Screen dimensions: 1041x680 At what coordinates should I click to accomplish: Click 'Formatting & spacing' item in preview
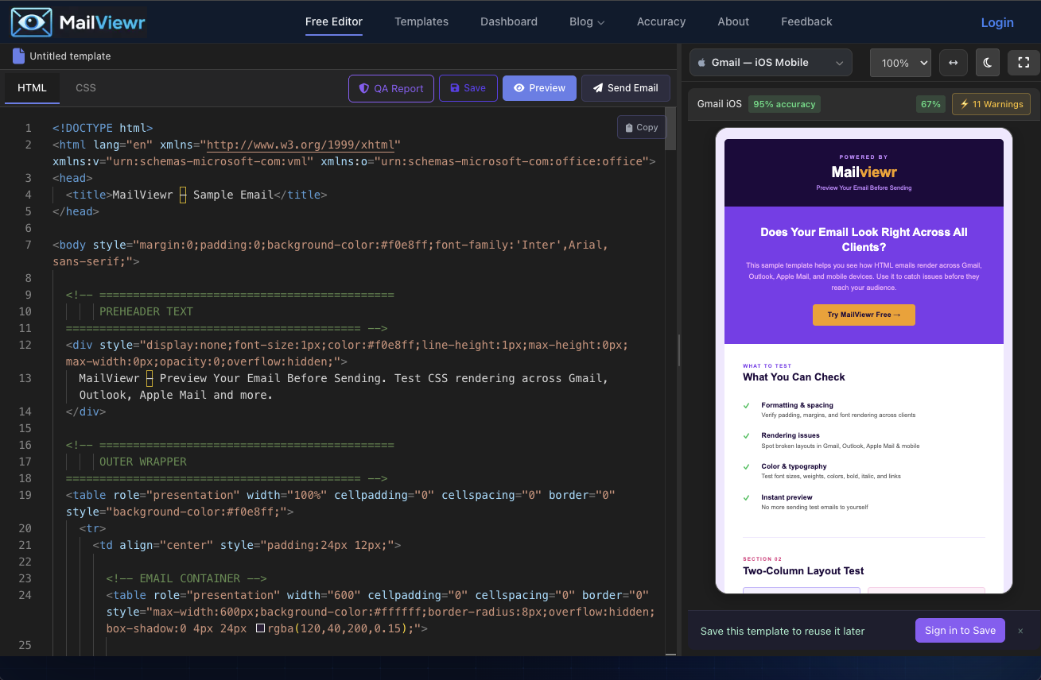[797, 405]
